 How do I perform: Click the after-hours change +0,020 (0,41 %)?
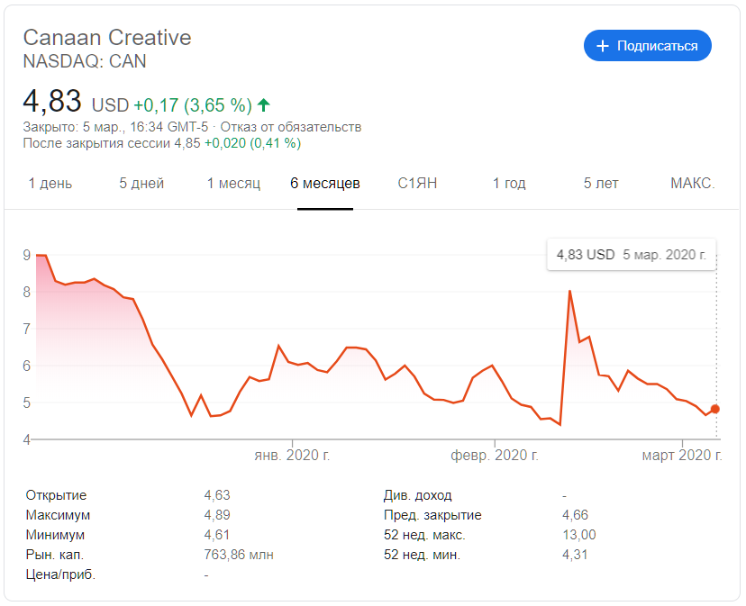point(252,143)
